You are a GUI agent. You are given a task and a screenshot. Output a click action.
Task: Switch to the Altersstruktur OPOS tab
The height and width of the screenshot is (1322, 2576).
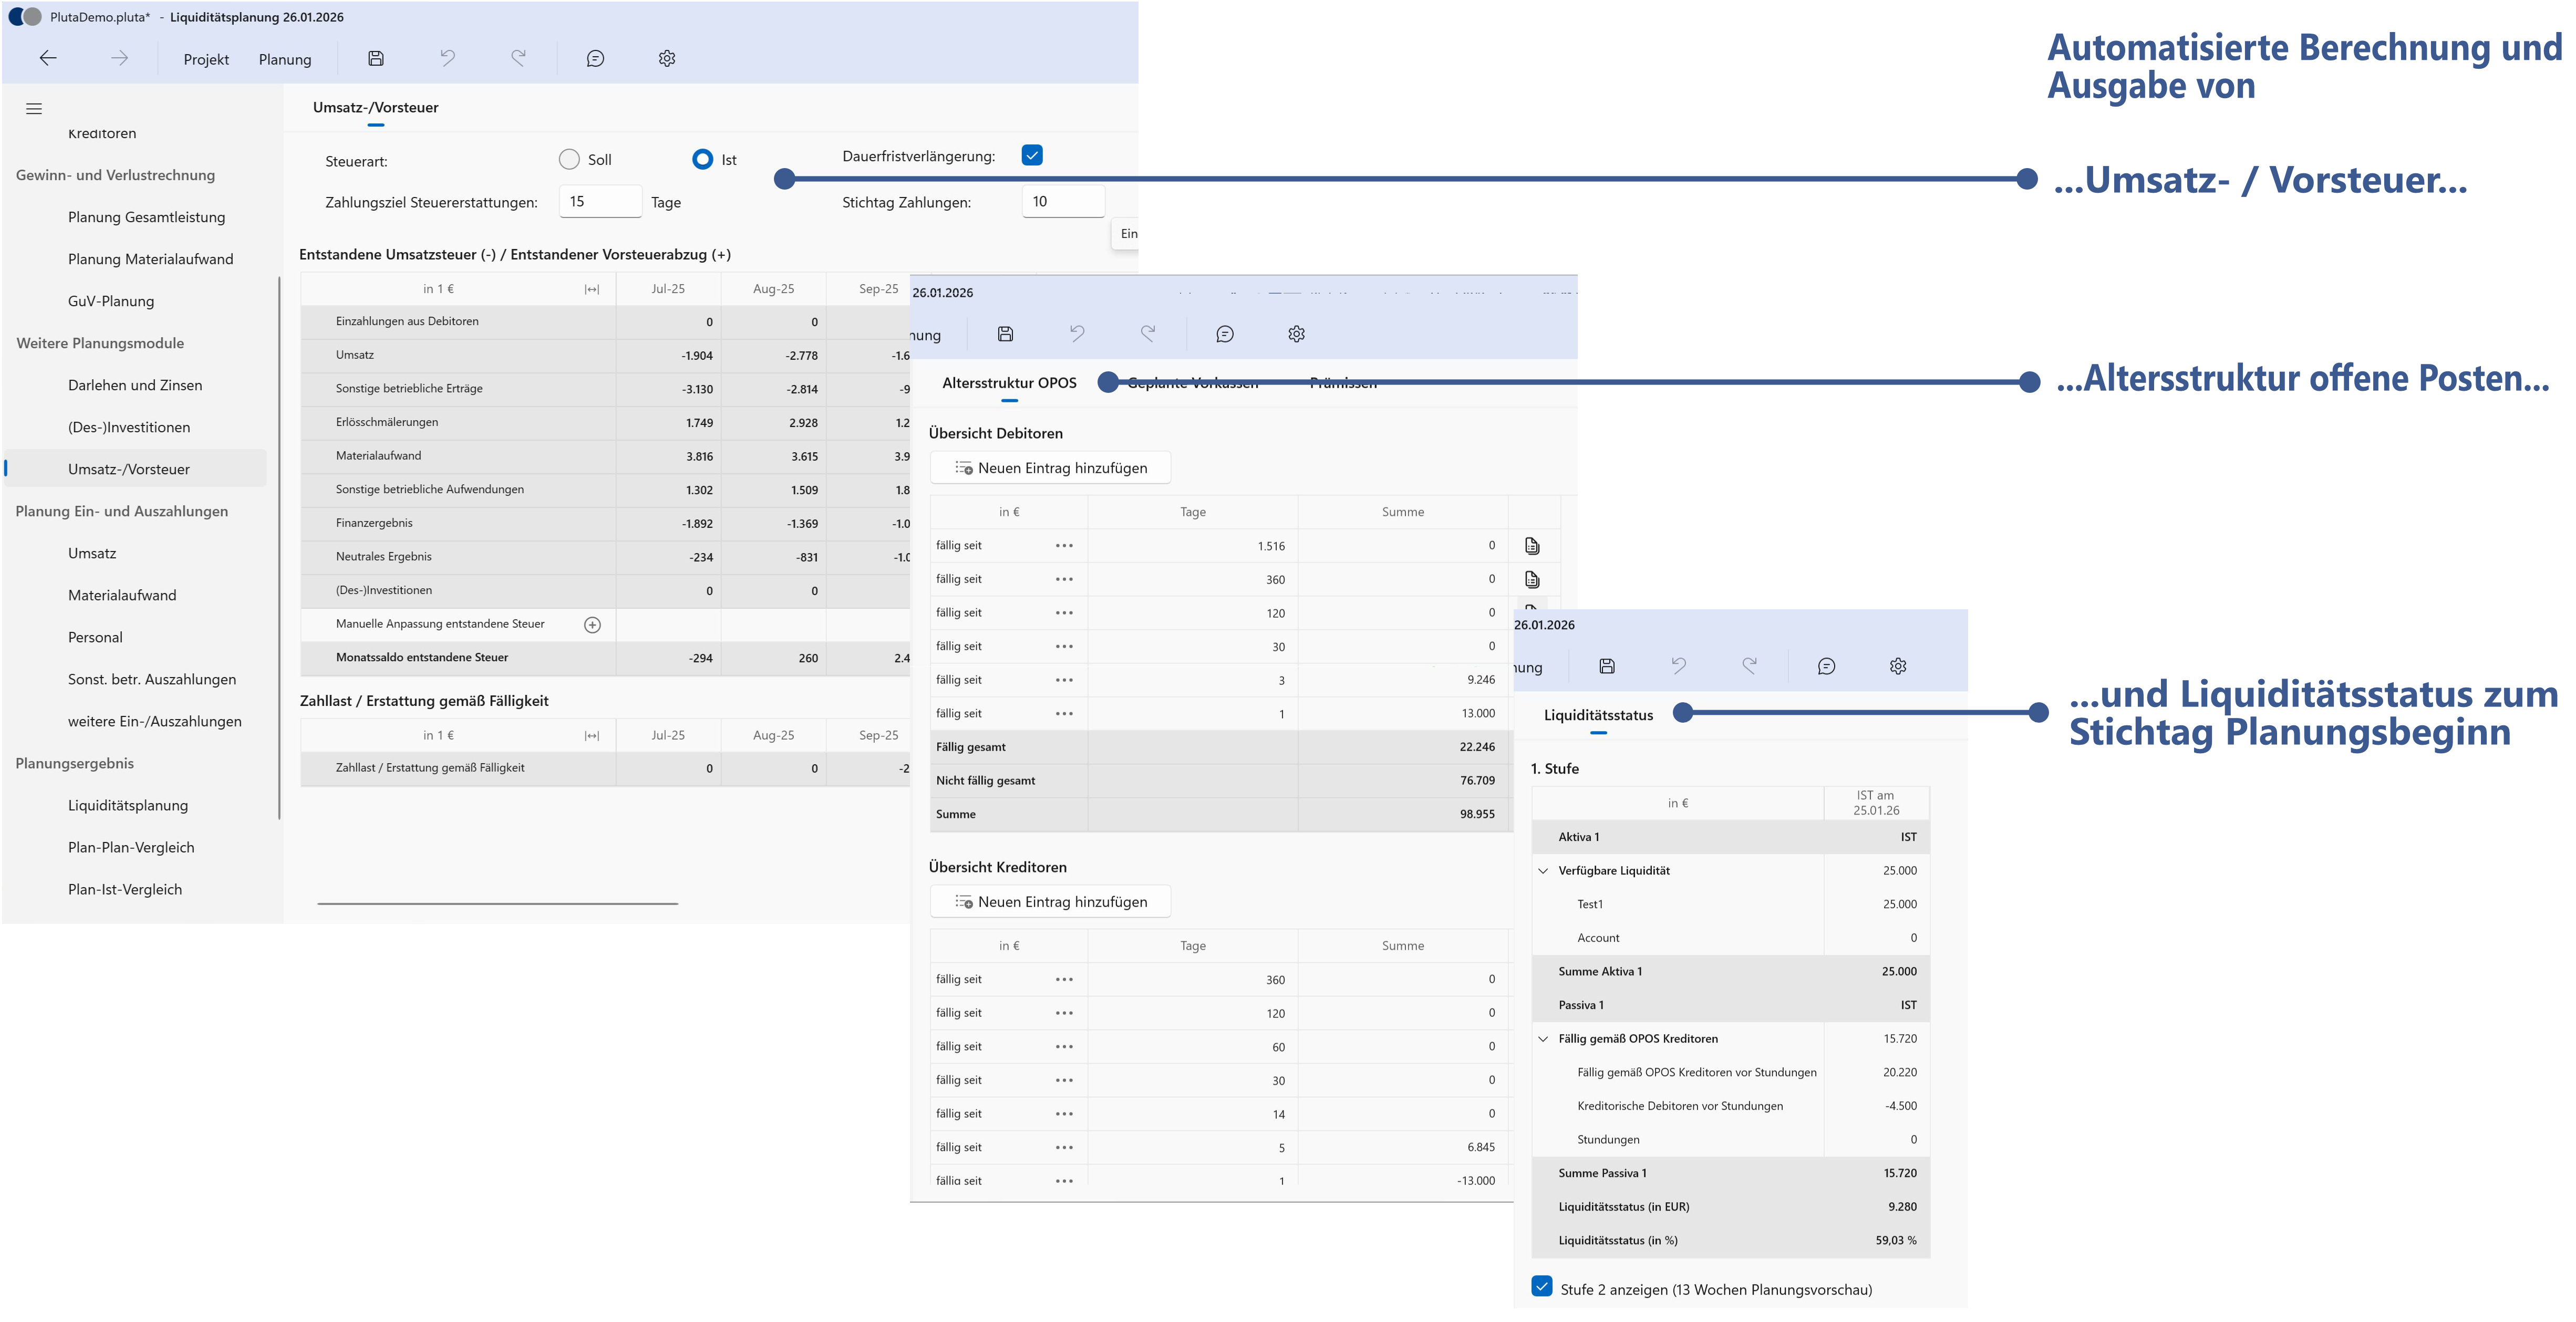coord(1009,383)
